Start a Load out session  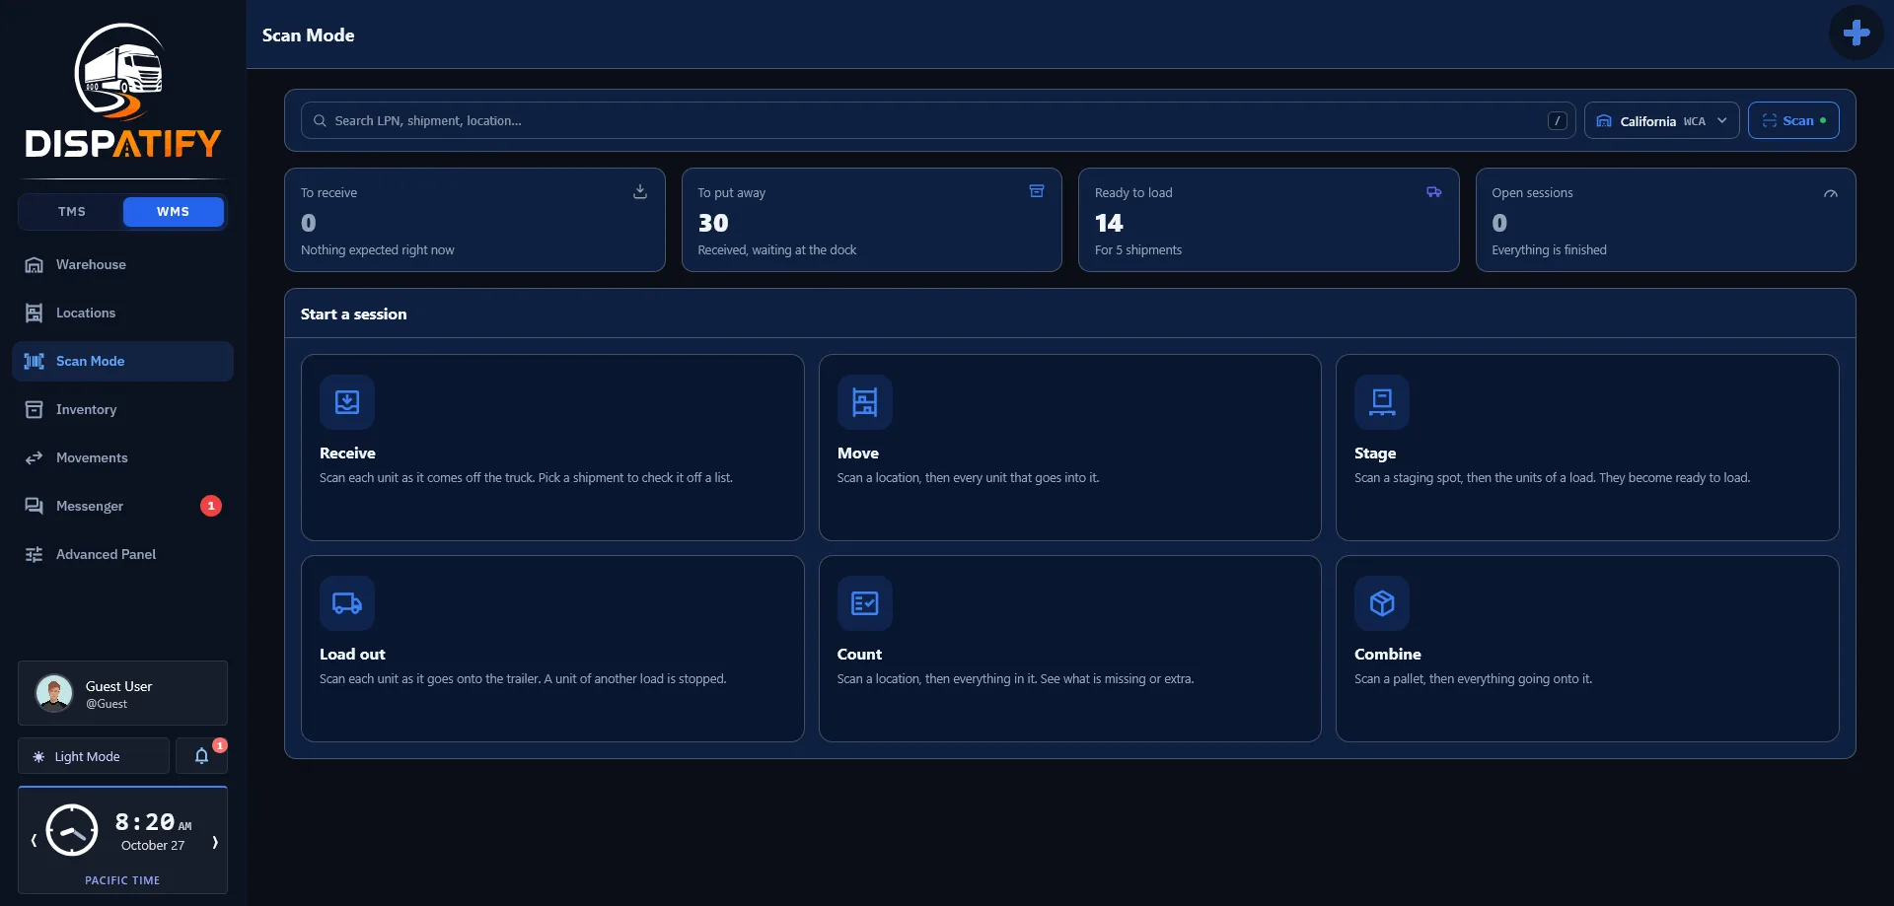552,649
